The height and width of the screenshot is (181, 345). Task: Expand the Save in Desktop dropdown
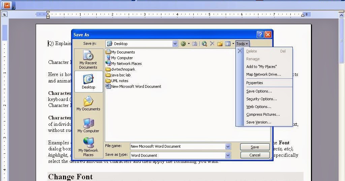coord(175,44)
